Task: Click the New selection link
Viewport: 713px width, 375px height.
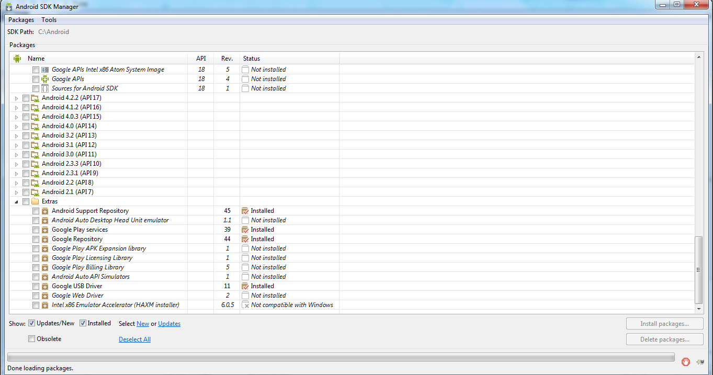Action: 143,324
